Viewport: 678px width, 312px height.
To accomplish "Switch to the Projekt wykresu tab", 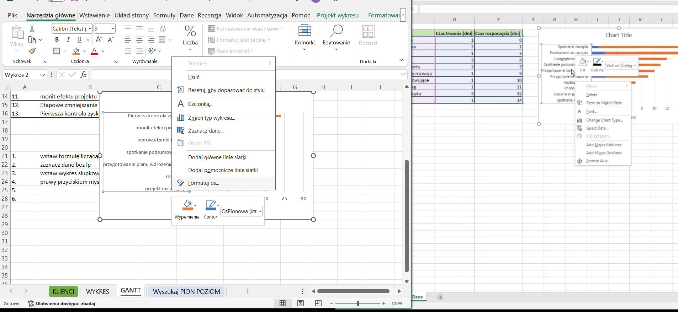I will coord(338,15).
